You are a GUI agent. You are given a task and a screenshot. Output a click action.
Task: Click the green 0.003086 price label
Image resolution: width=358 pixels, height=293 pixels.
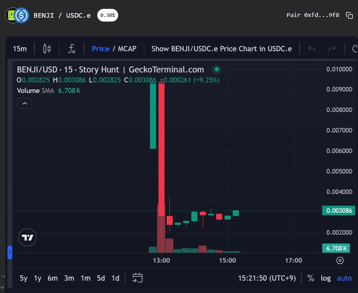coord(339,210)
